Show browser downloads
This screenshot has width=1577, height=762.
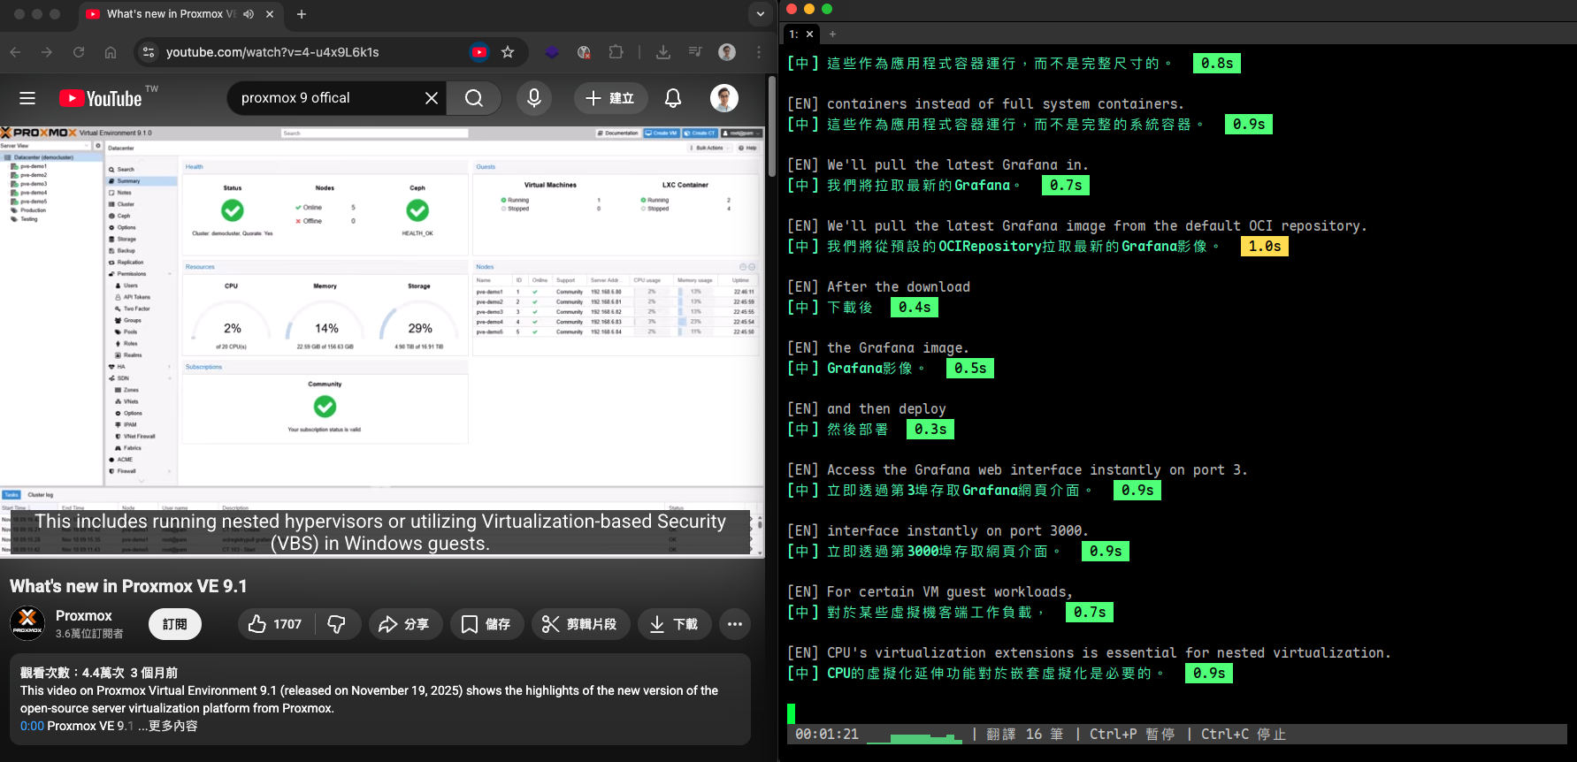663,52
